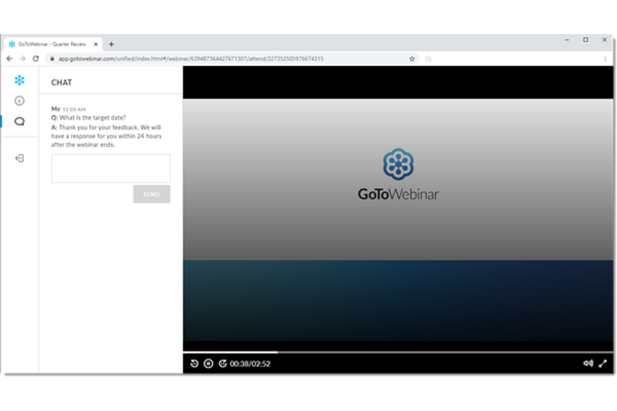Open the browser three-dot menu
This screenshot has width=617, height=411.
tap(605, 59)
